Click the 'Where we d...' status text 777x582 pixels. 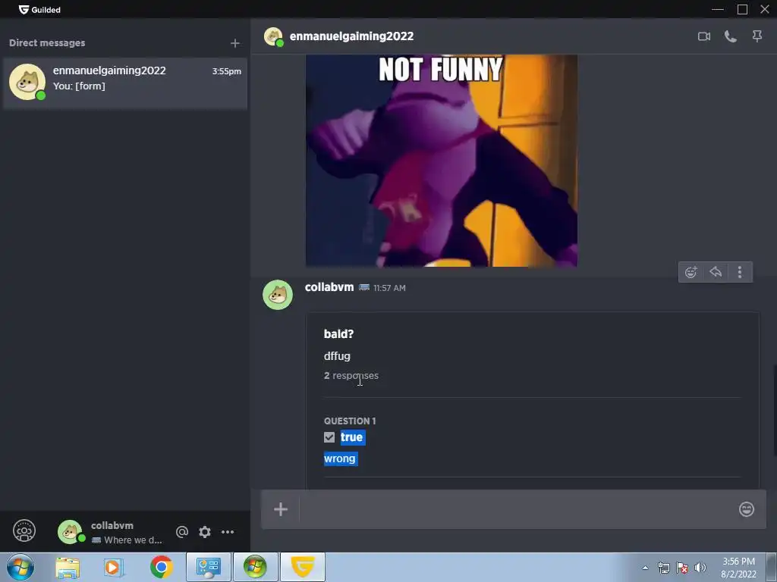coord(133,540)
